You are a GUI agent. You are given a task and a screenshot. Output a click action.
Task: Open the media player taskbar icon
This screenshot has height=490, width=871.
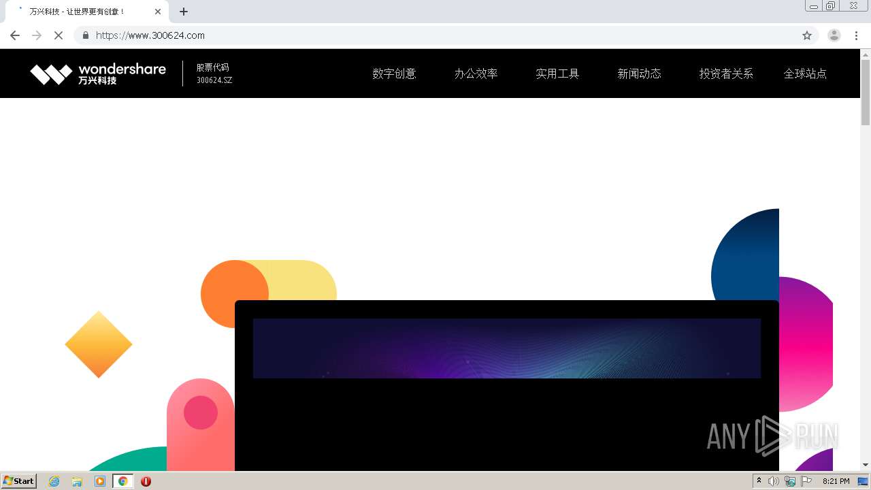point(100,481)
